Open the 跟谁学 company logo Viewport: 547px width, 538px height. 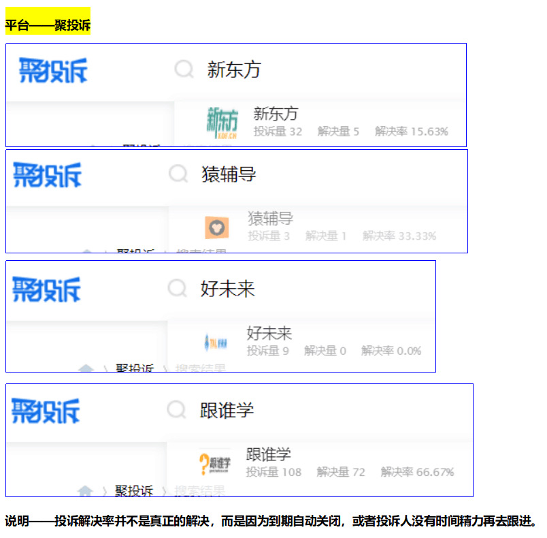[215, 463]
